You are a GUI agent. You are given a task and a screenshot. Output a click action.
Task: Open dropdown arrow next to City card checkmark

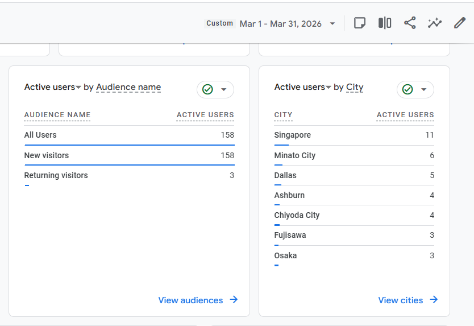pos(424,90)
